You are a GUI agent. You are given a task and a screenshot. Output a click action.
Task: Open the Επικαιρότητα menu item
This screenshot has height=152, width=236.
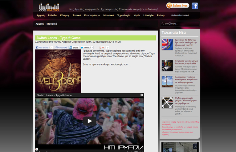tap(92, 15)
